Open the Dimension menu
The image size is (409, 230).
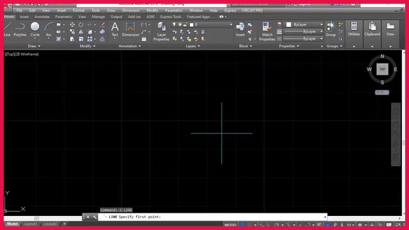pyautogui.click(x=131, y=10)
